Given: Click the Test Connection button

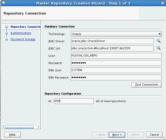Looking at the screenshot, I should point(146,85).
